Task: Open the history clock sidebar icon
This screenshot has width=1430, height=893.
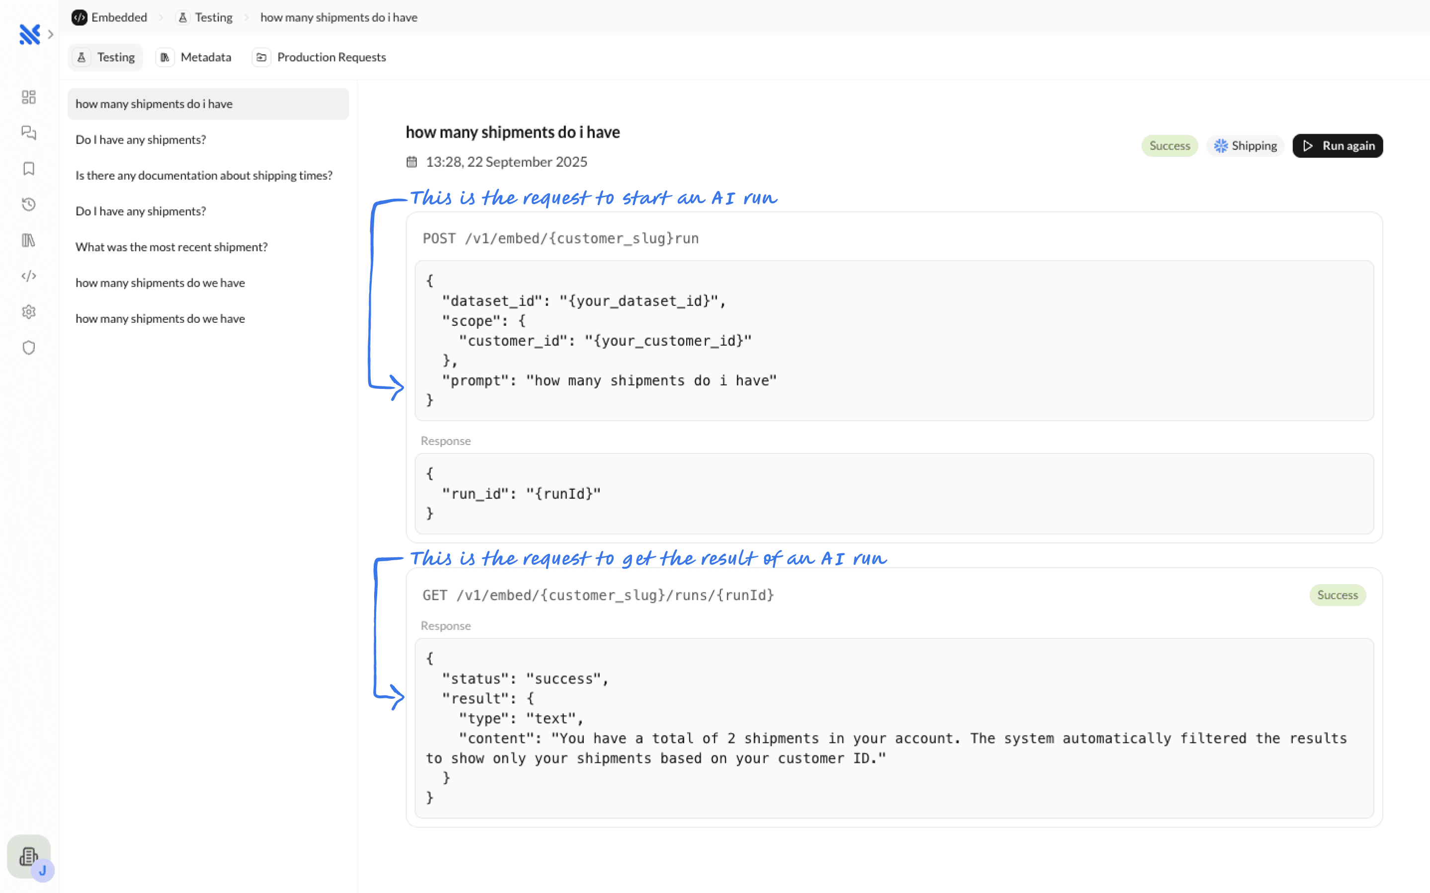Action: click(x=28, y=204)
